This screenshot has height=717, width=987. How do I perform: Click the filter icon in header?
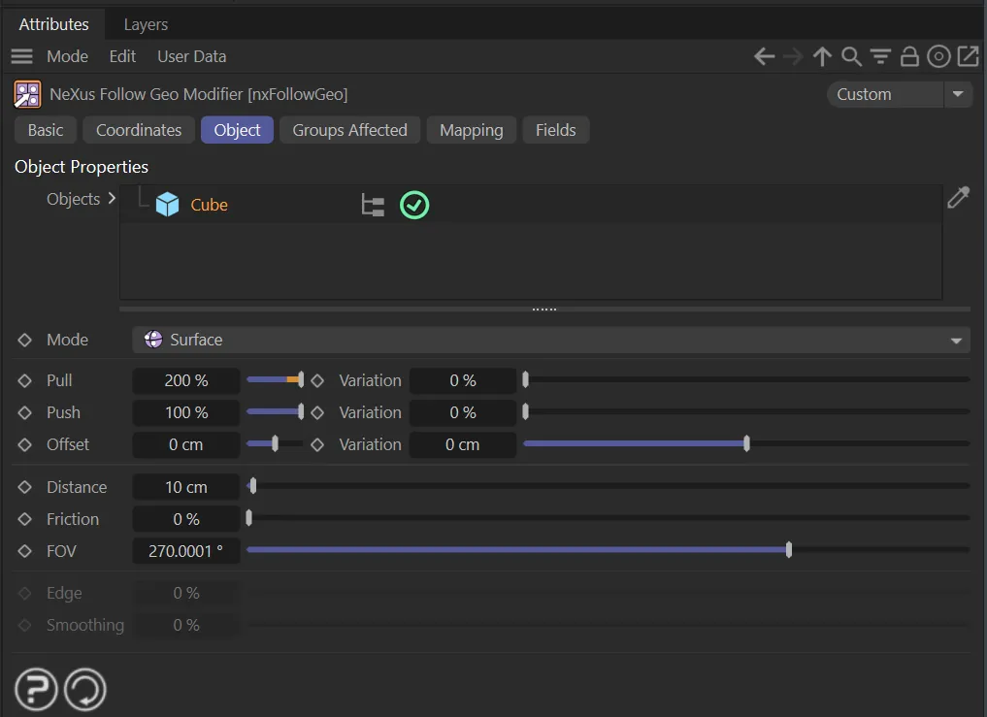(x=880, y=57)
